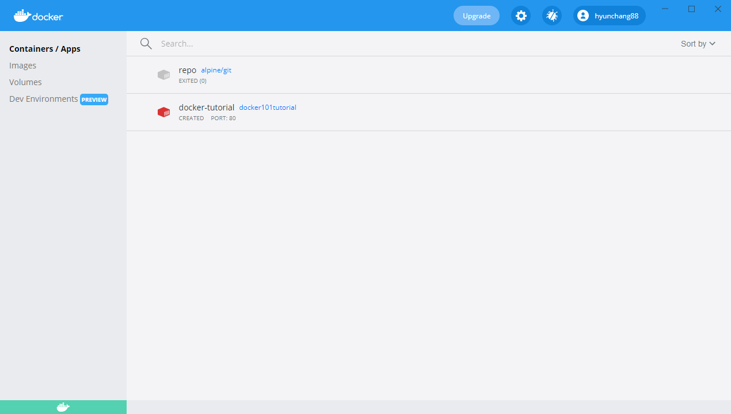The image size is (731, 414).
Task: Select the docker-tutorial container name
Action: 207,108
